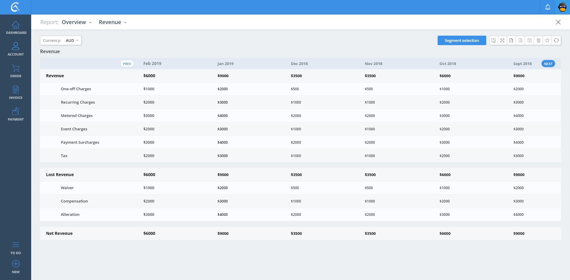Open the Overview report dropdown

point(77,22)
